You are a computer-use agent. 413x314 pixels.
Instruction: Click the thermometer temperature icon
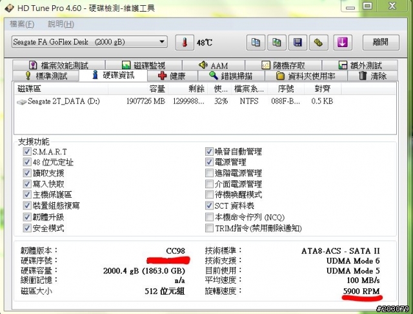185,43
